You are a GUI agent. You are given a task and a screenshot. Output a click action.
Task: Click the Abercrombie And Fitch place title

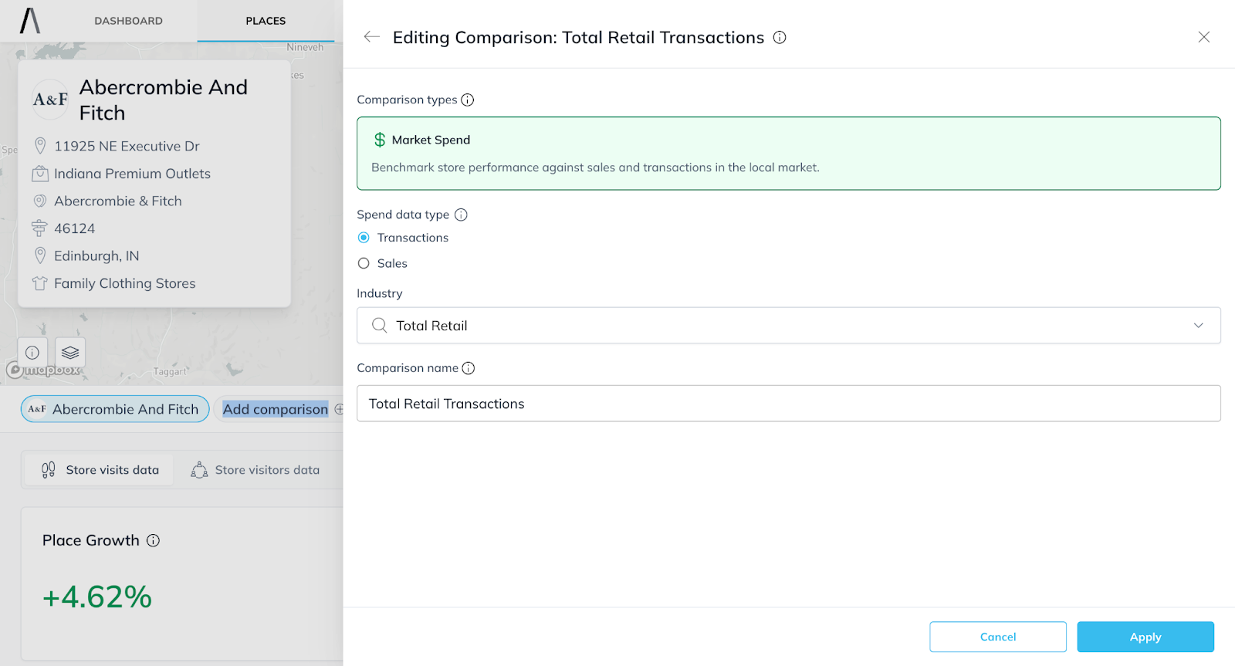coord(164,100)
